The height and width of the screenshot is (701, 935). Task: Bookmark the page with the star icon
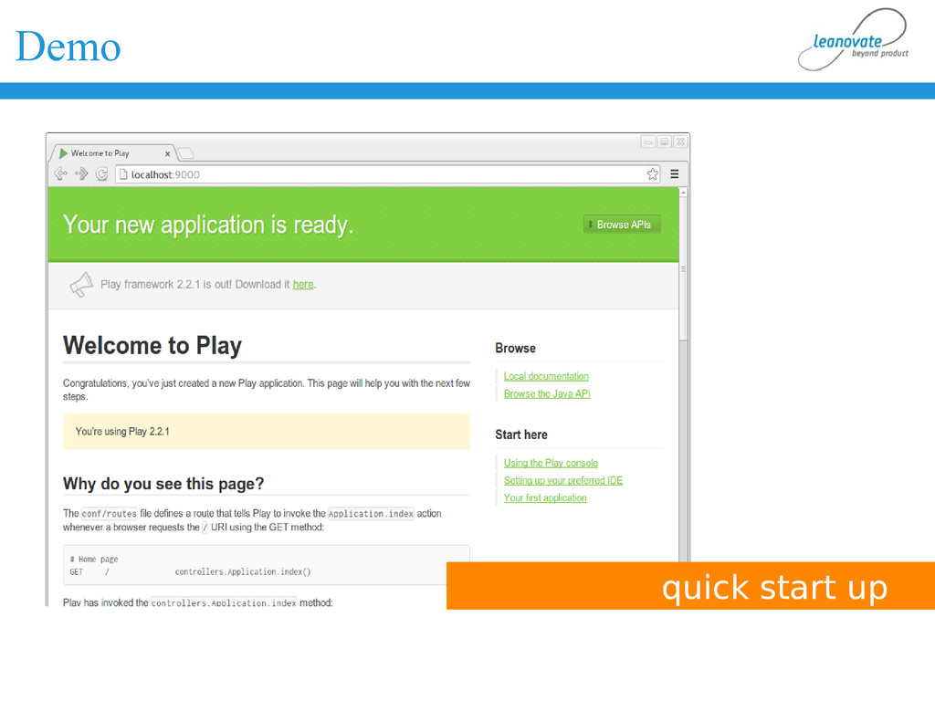click(x=652, y=174)
